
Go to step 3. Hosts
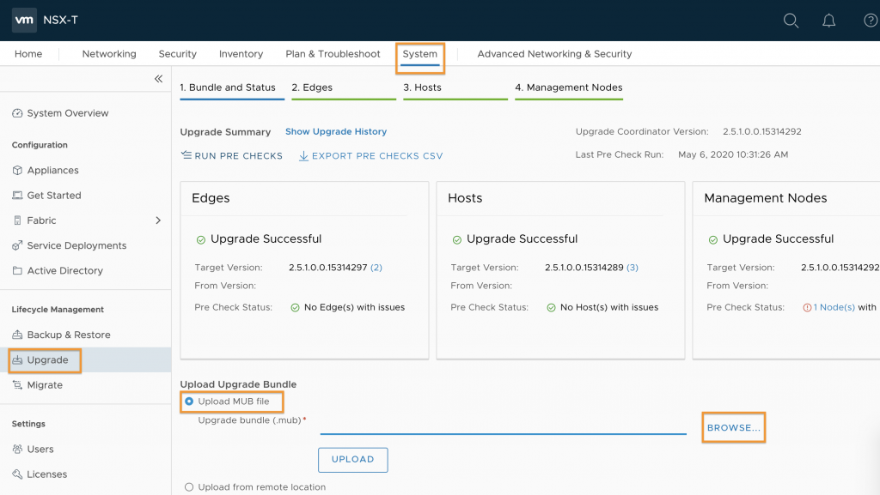pos(422,88)
